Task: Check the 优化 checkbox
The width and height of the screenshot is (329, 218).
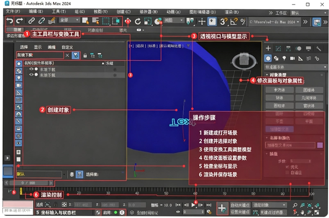Action: 287,167
